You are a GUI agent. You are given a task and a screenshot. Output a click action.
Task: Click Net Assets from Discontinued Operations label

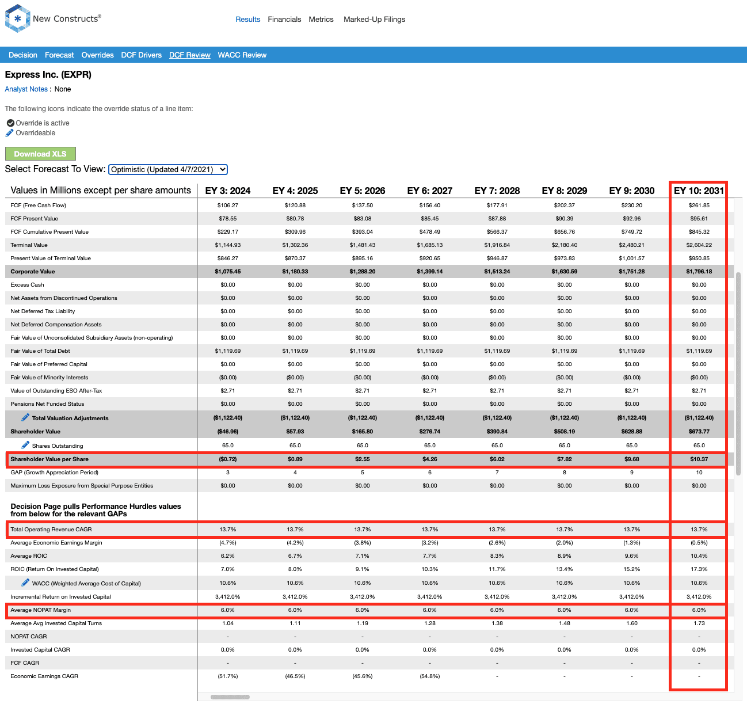(x=64, y=298)
